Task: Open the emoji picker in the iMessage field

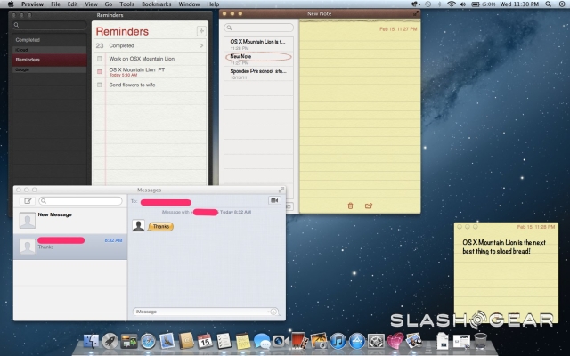Action: tap(273, 311)
